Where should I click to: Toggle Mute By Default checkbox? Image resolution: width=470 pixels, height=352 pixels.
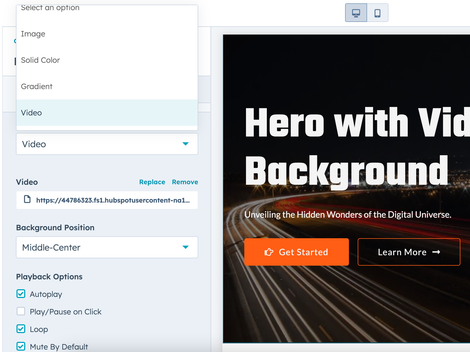[21, 346]
